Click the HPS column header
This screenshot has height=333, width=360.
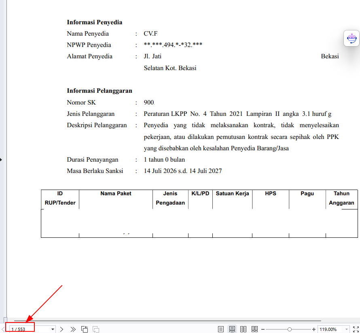271,193
